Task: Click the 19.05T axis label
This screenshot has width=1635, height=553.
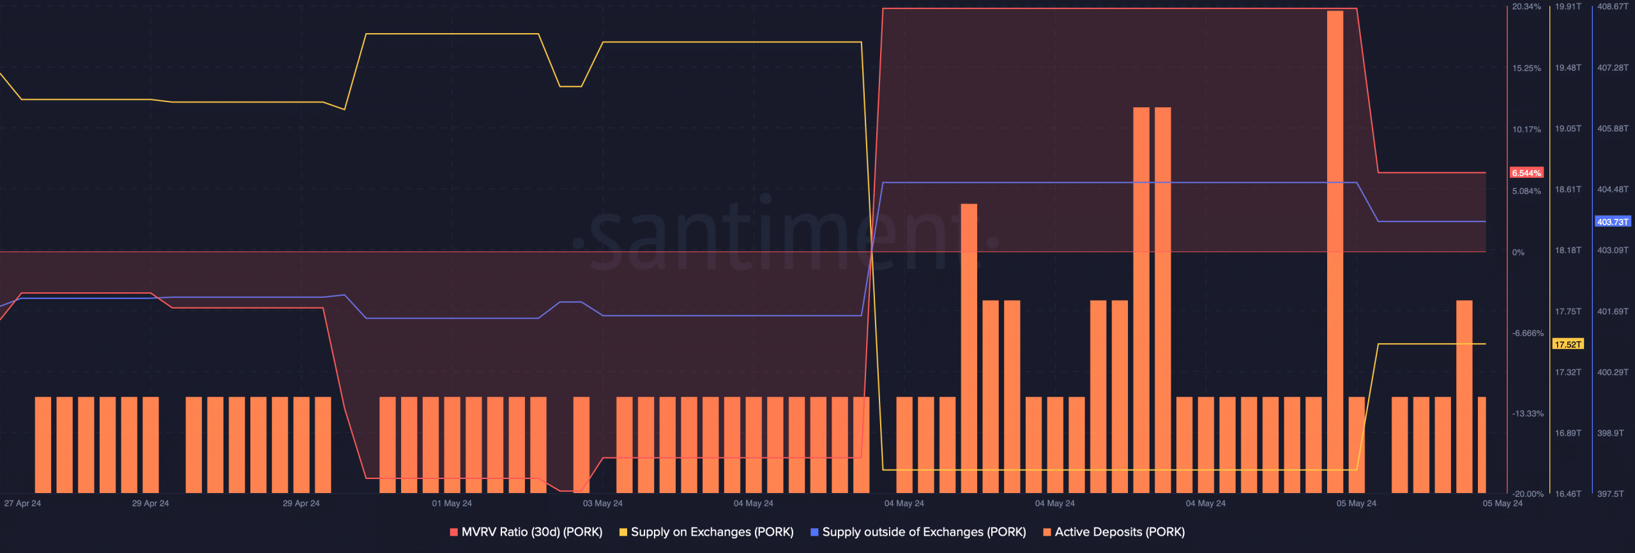Action: (x=1568, y=128)
